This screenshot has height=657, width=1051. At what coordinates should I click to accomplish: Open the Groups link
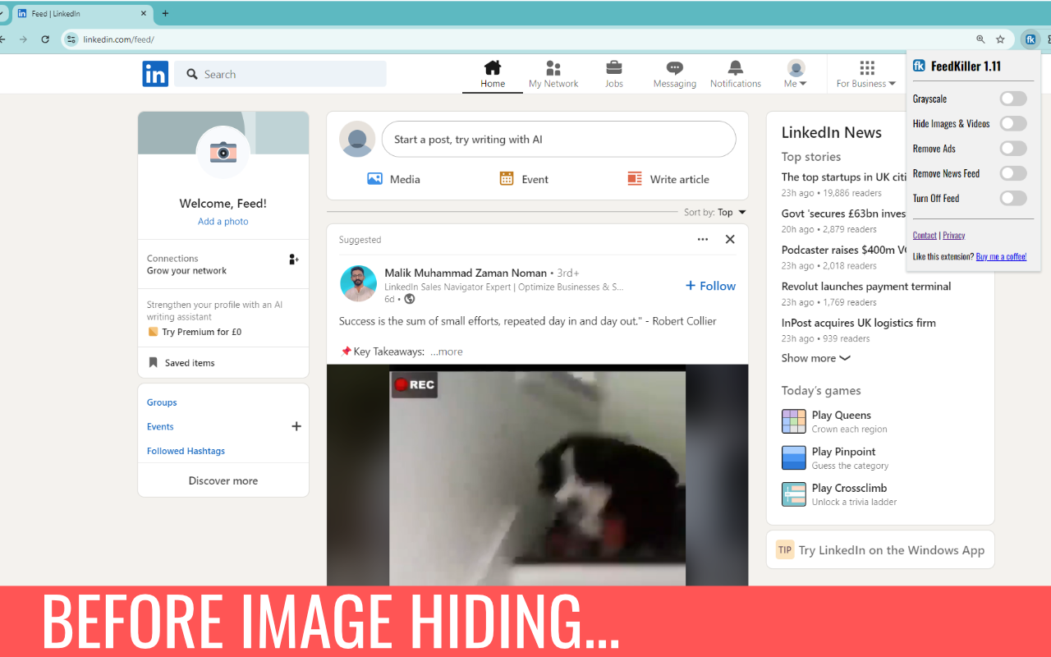click(x=162, y=402)
